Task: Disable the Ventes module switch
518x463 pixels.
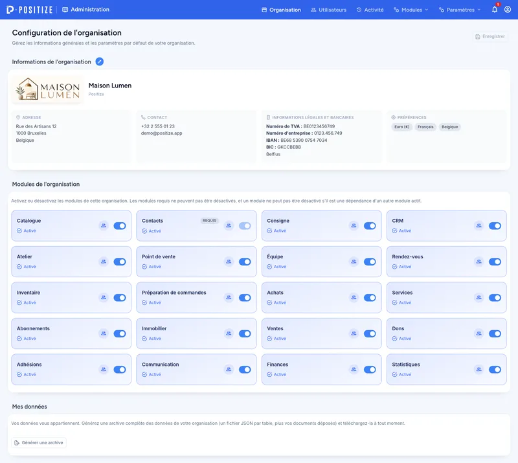Action: pos(370,333)
